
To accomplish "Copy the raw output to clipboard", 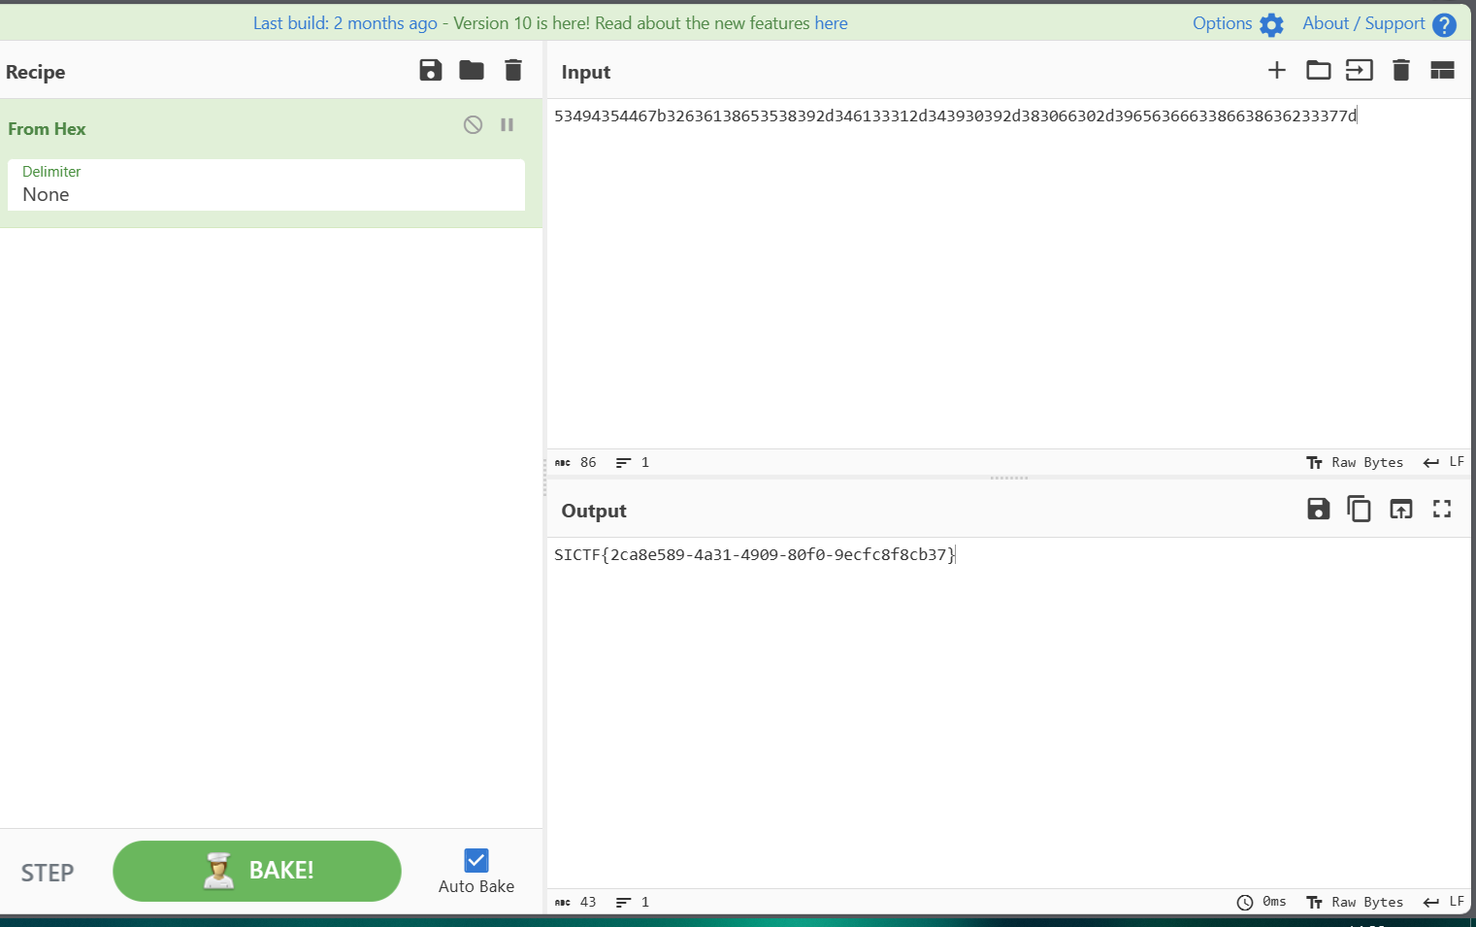I will (x=1359, y=509).
